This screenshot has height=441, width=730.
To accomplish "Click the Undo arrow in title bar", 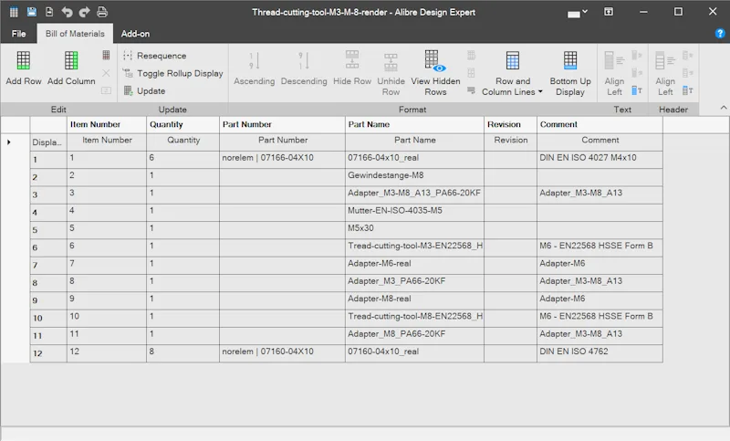I will coord(67,12).
